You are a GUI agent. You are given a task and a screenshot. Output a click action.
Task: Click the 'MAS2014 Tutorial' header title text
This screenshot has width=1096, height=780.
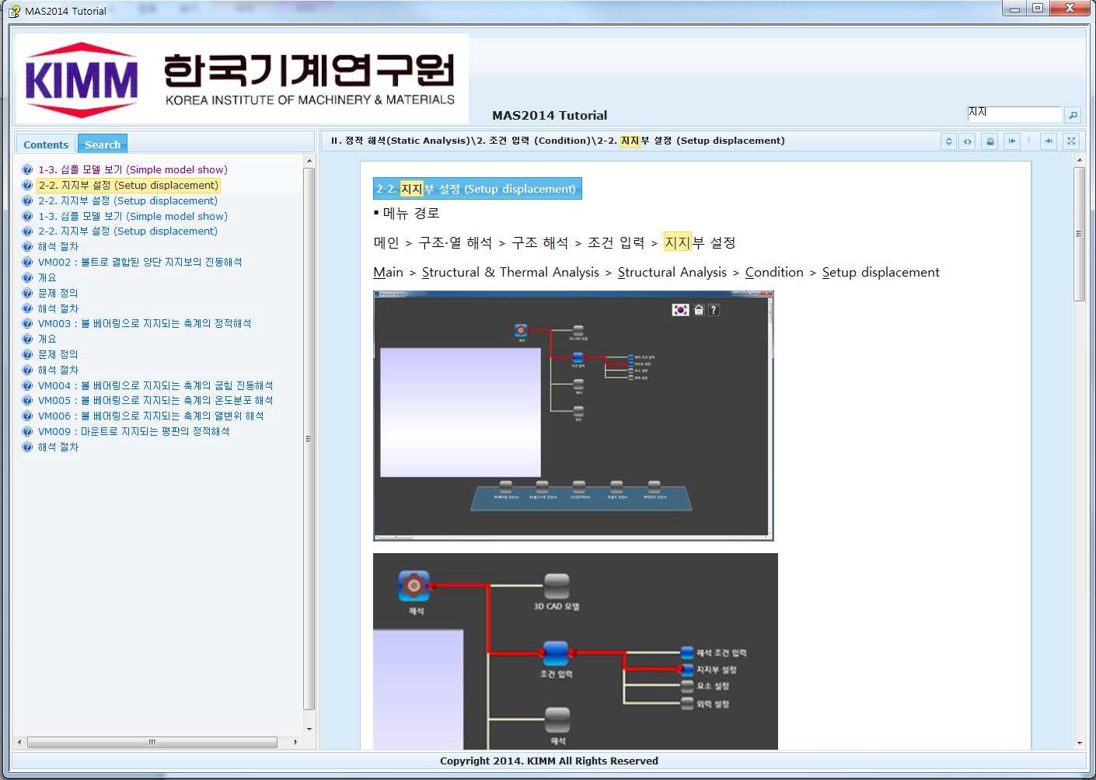[550, 115]
